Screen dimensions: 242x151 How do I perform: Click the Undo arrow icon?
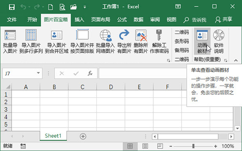[23, 7]
